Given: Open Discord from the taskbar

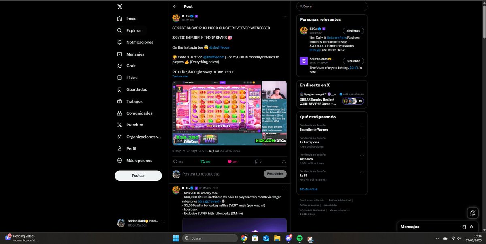Looking at the screenshot, I should click(x=288, y=238).
